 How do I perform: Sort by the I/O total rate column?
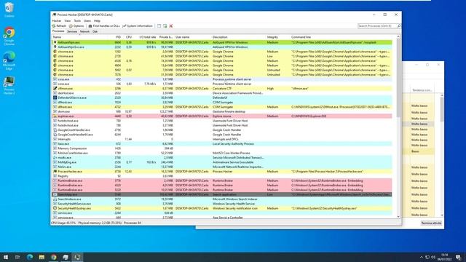point(148,37)
